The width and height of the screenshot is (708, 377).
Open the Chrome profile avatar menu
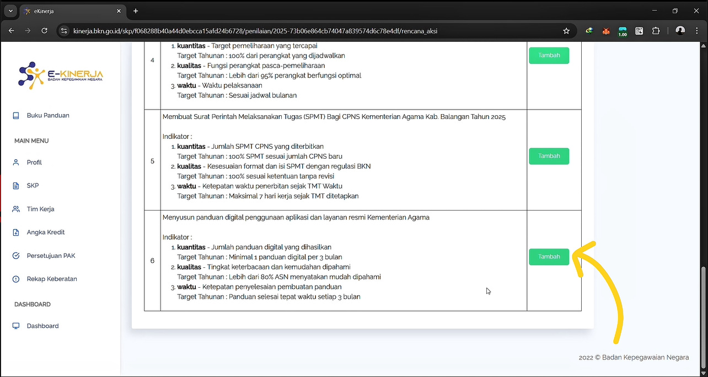(x=680, y=31)
